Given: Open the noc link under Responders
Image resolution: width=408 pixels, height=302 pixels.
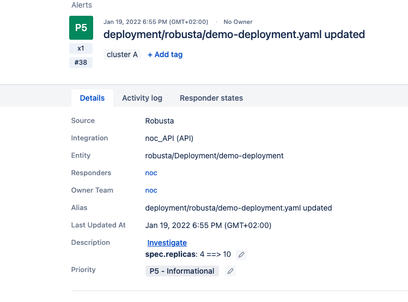Looking at the screenshot, I should (151, 173).
